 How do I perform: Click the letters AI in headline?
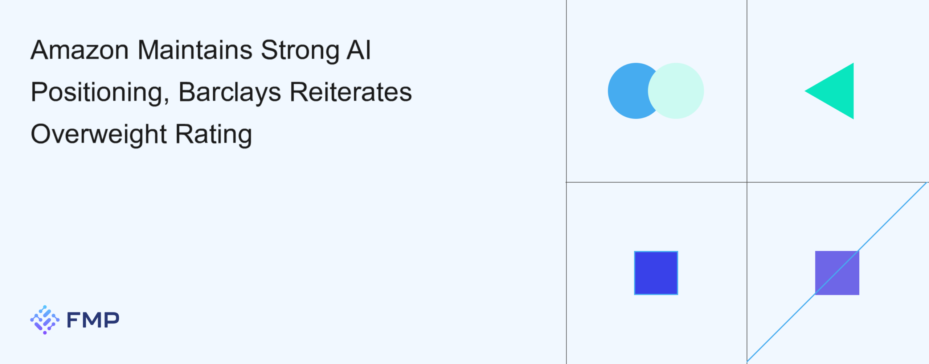(x=359, y=50)
